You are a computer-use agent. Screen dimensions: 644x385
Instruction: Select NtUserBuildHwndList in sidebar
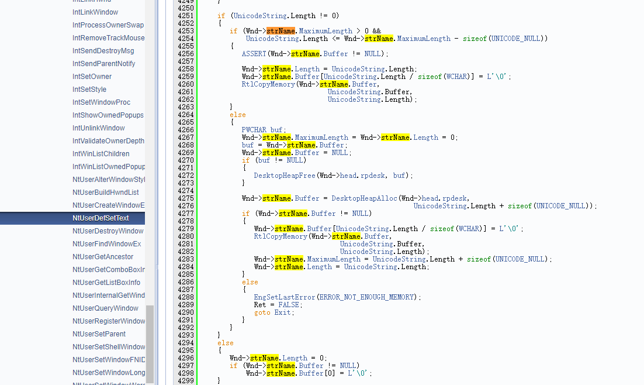point(106,192)
